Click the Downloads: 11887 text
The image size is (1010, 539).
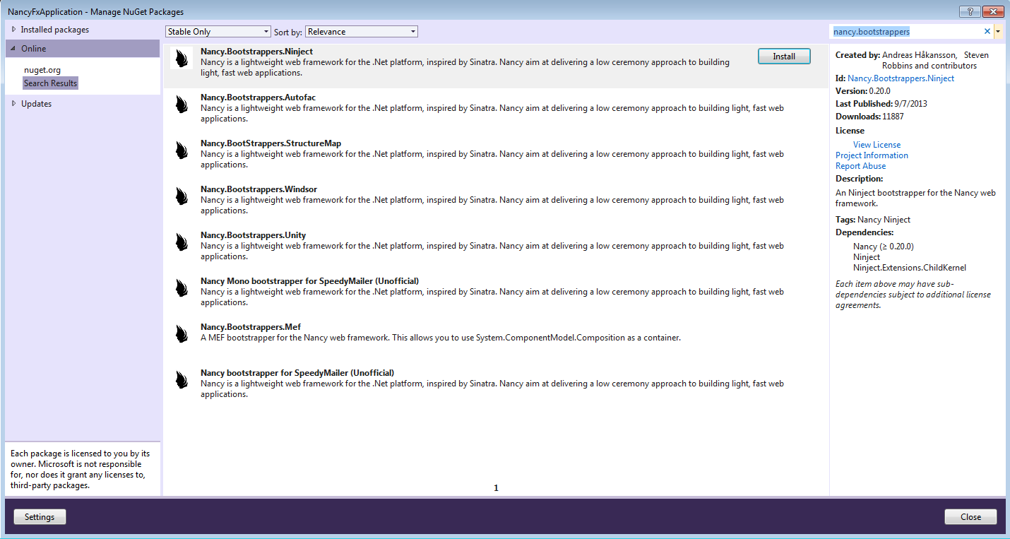[x=869, y=117]
